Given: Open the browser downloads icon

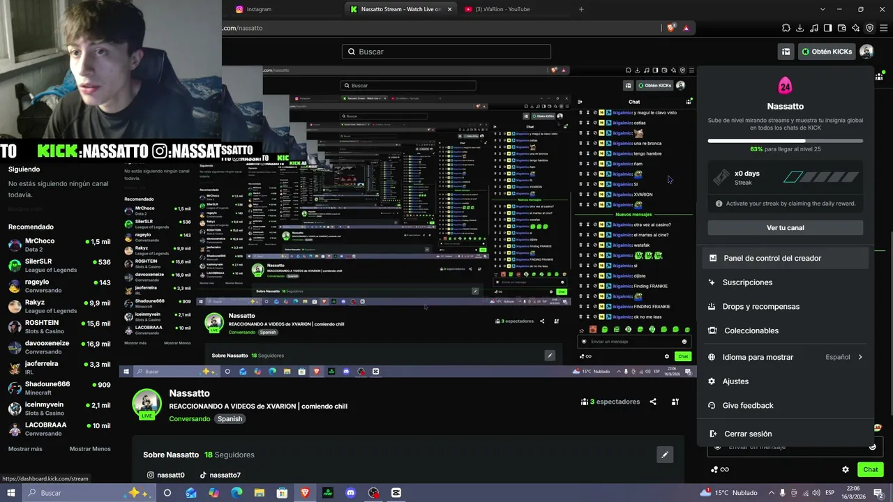Looking at the screenshot, I should 800,28.
